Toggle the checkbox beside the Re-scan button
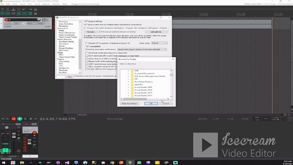The width and height of the screenshot is (293, 165). tap(101, 32)
